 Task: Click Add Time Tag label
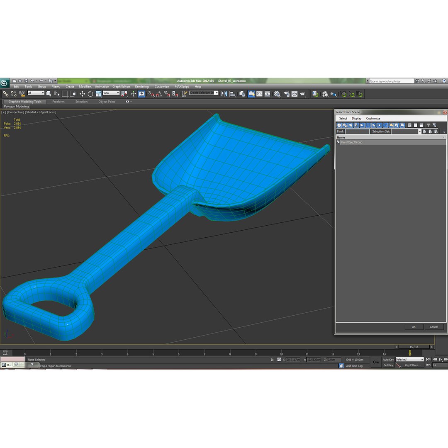[x=354, y=366]
